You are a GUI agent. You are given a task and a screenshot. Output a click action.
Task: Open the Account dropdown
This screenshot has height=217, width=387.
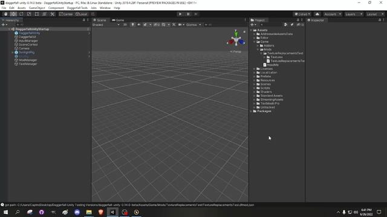(x=333, y=14)
